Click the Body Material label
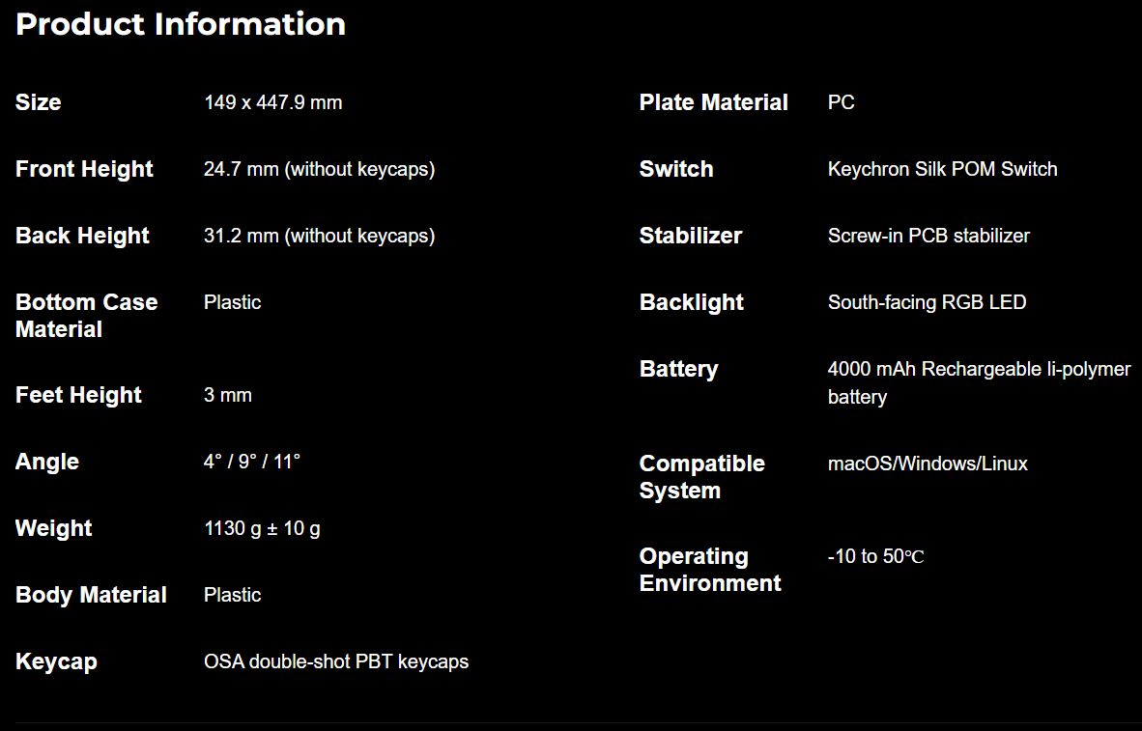The height and width of the screenshot is (731, 1142). coord(91,595)
